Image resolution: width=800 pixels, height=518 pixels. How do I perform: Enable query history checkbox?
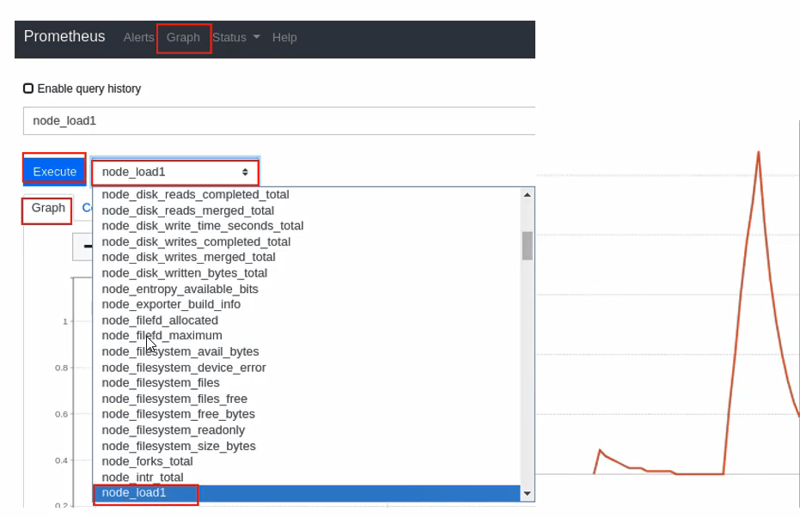pos(28,88)
